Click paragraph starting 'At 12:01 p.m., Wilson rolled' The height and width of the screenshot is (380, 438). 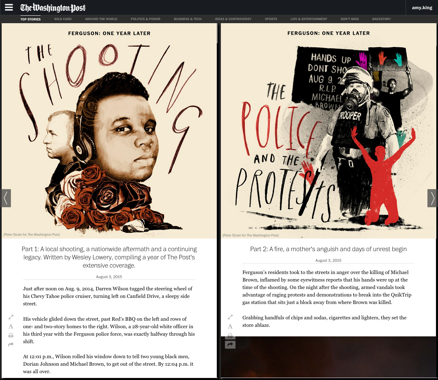coord(109,364)
